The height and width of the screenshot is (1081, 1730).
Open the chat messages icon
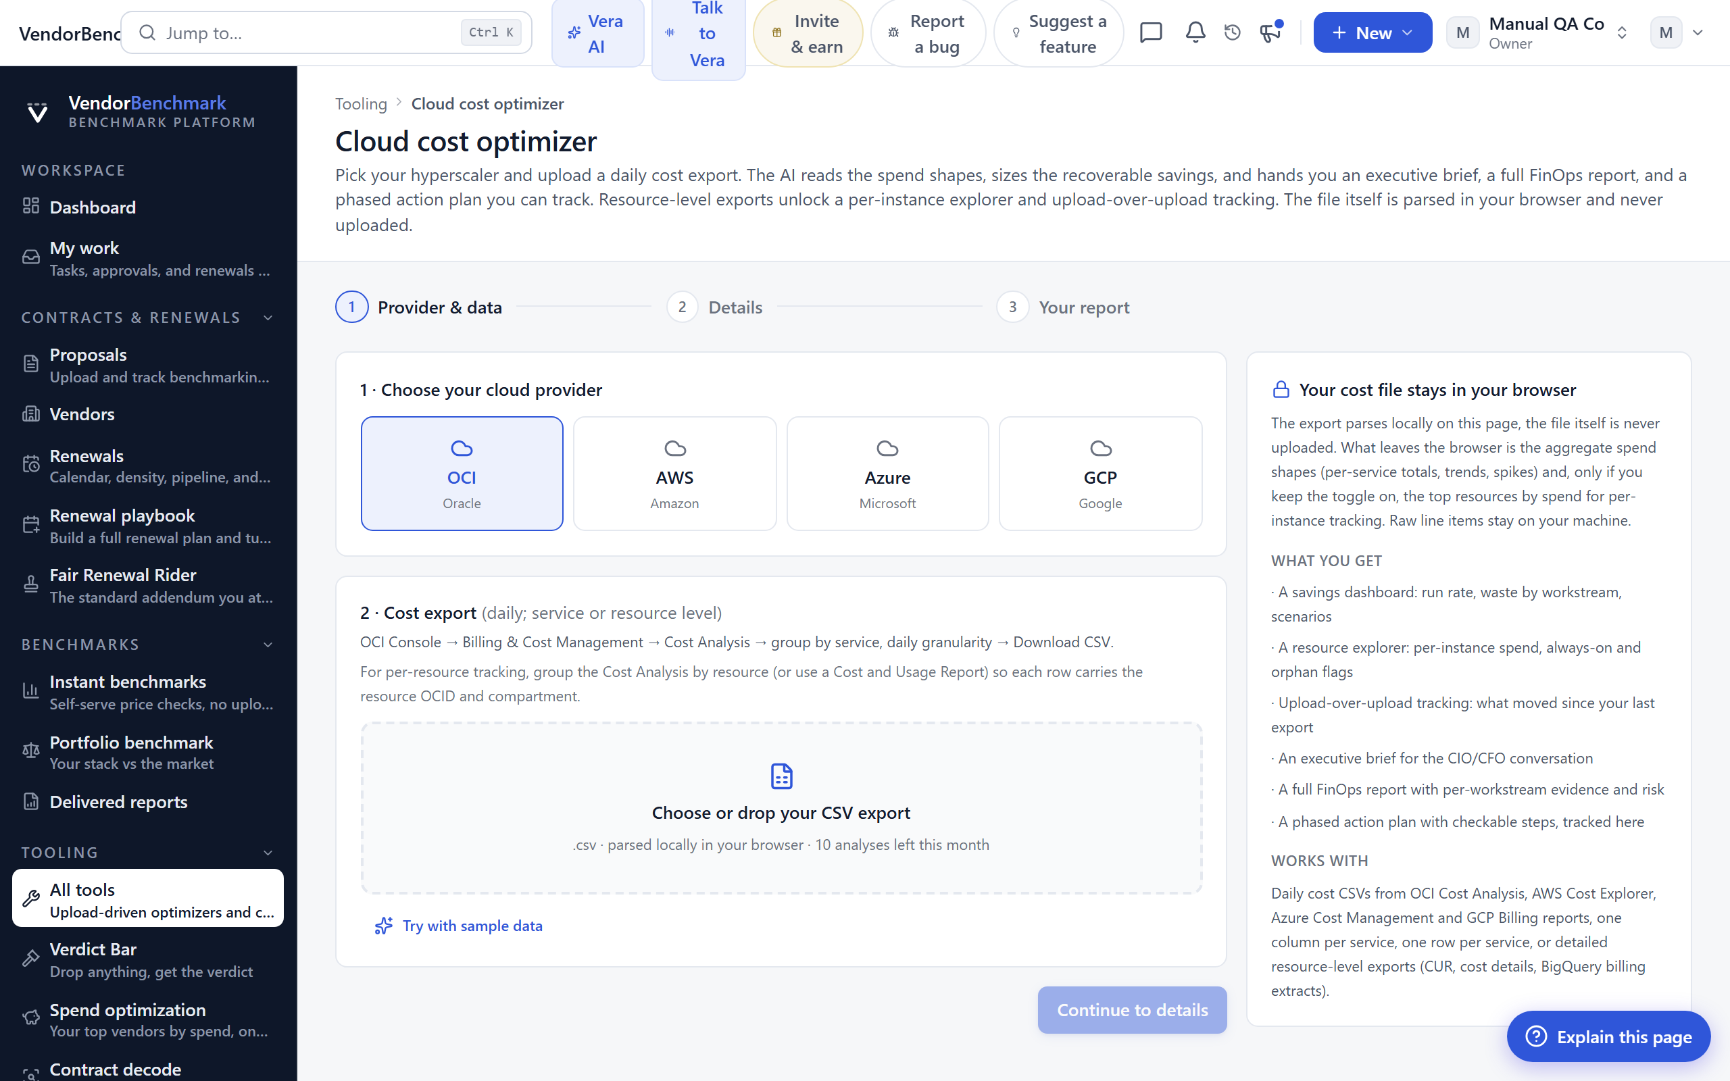[1151, 33]
